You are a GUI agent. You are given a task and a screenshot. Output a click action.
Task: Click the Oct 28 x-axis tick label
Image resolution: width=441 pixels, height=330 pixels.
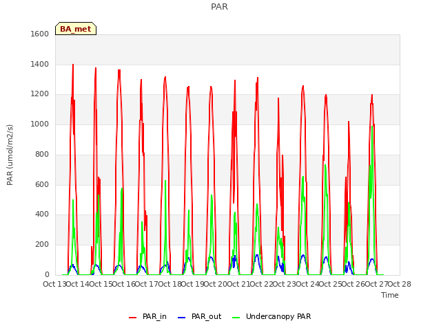[x=400, y=284]
